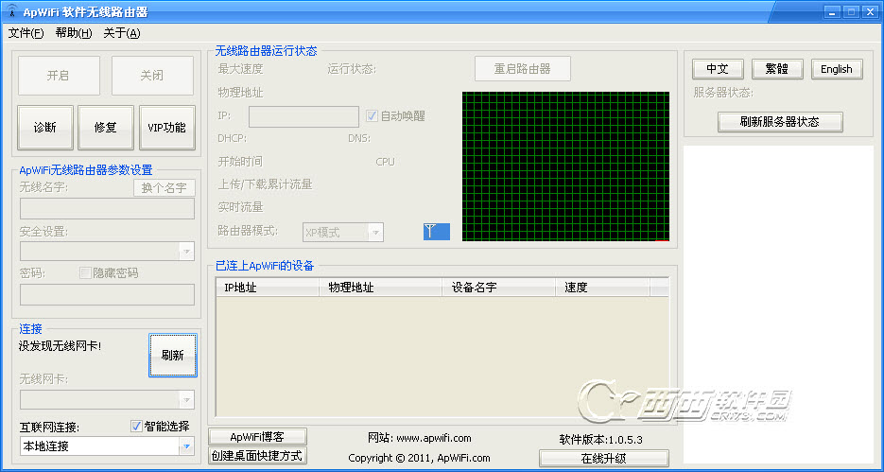Click 创建桌面快捷方式 button
Viewport: 884px width, 472px height.
coord(257,456)
